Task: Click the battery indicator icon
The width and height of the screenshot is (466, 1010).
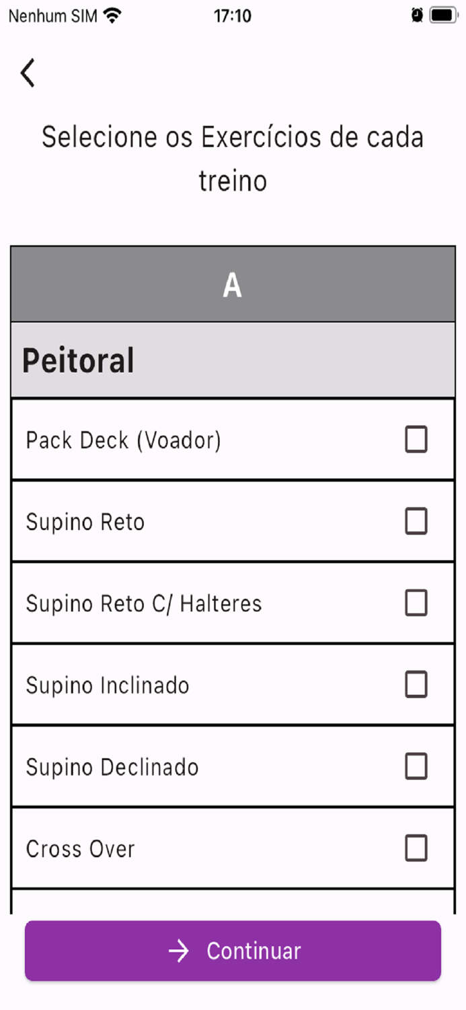Action: click(440, 15)
